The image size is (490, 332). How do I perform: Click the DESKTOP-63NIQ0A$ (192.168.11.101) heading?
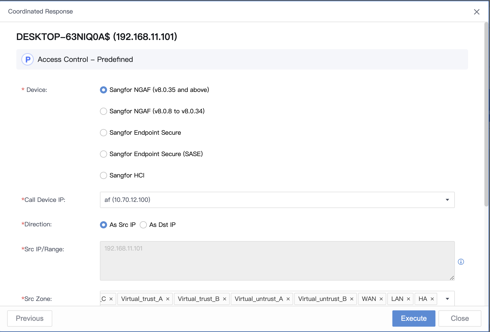[x=97, y=37]
